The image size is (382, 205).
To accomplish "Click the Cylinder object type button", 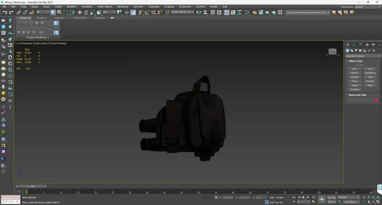I will tap(355, 77).
